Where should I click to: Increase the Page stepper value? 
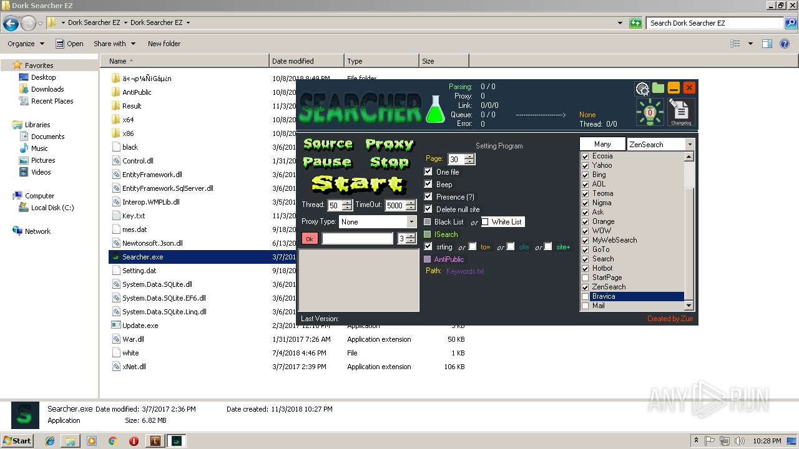click(x=469, y=157)
